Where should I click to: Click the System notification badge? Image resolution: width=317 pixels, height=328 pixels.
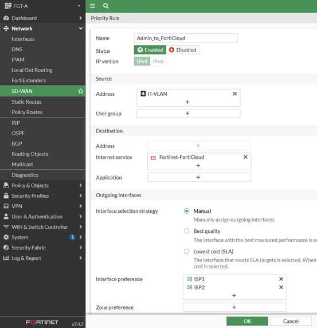(72, 237)
